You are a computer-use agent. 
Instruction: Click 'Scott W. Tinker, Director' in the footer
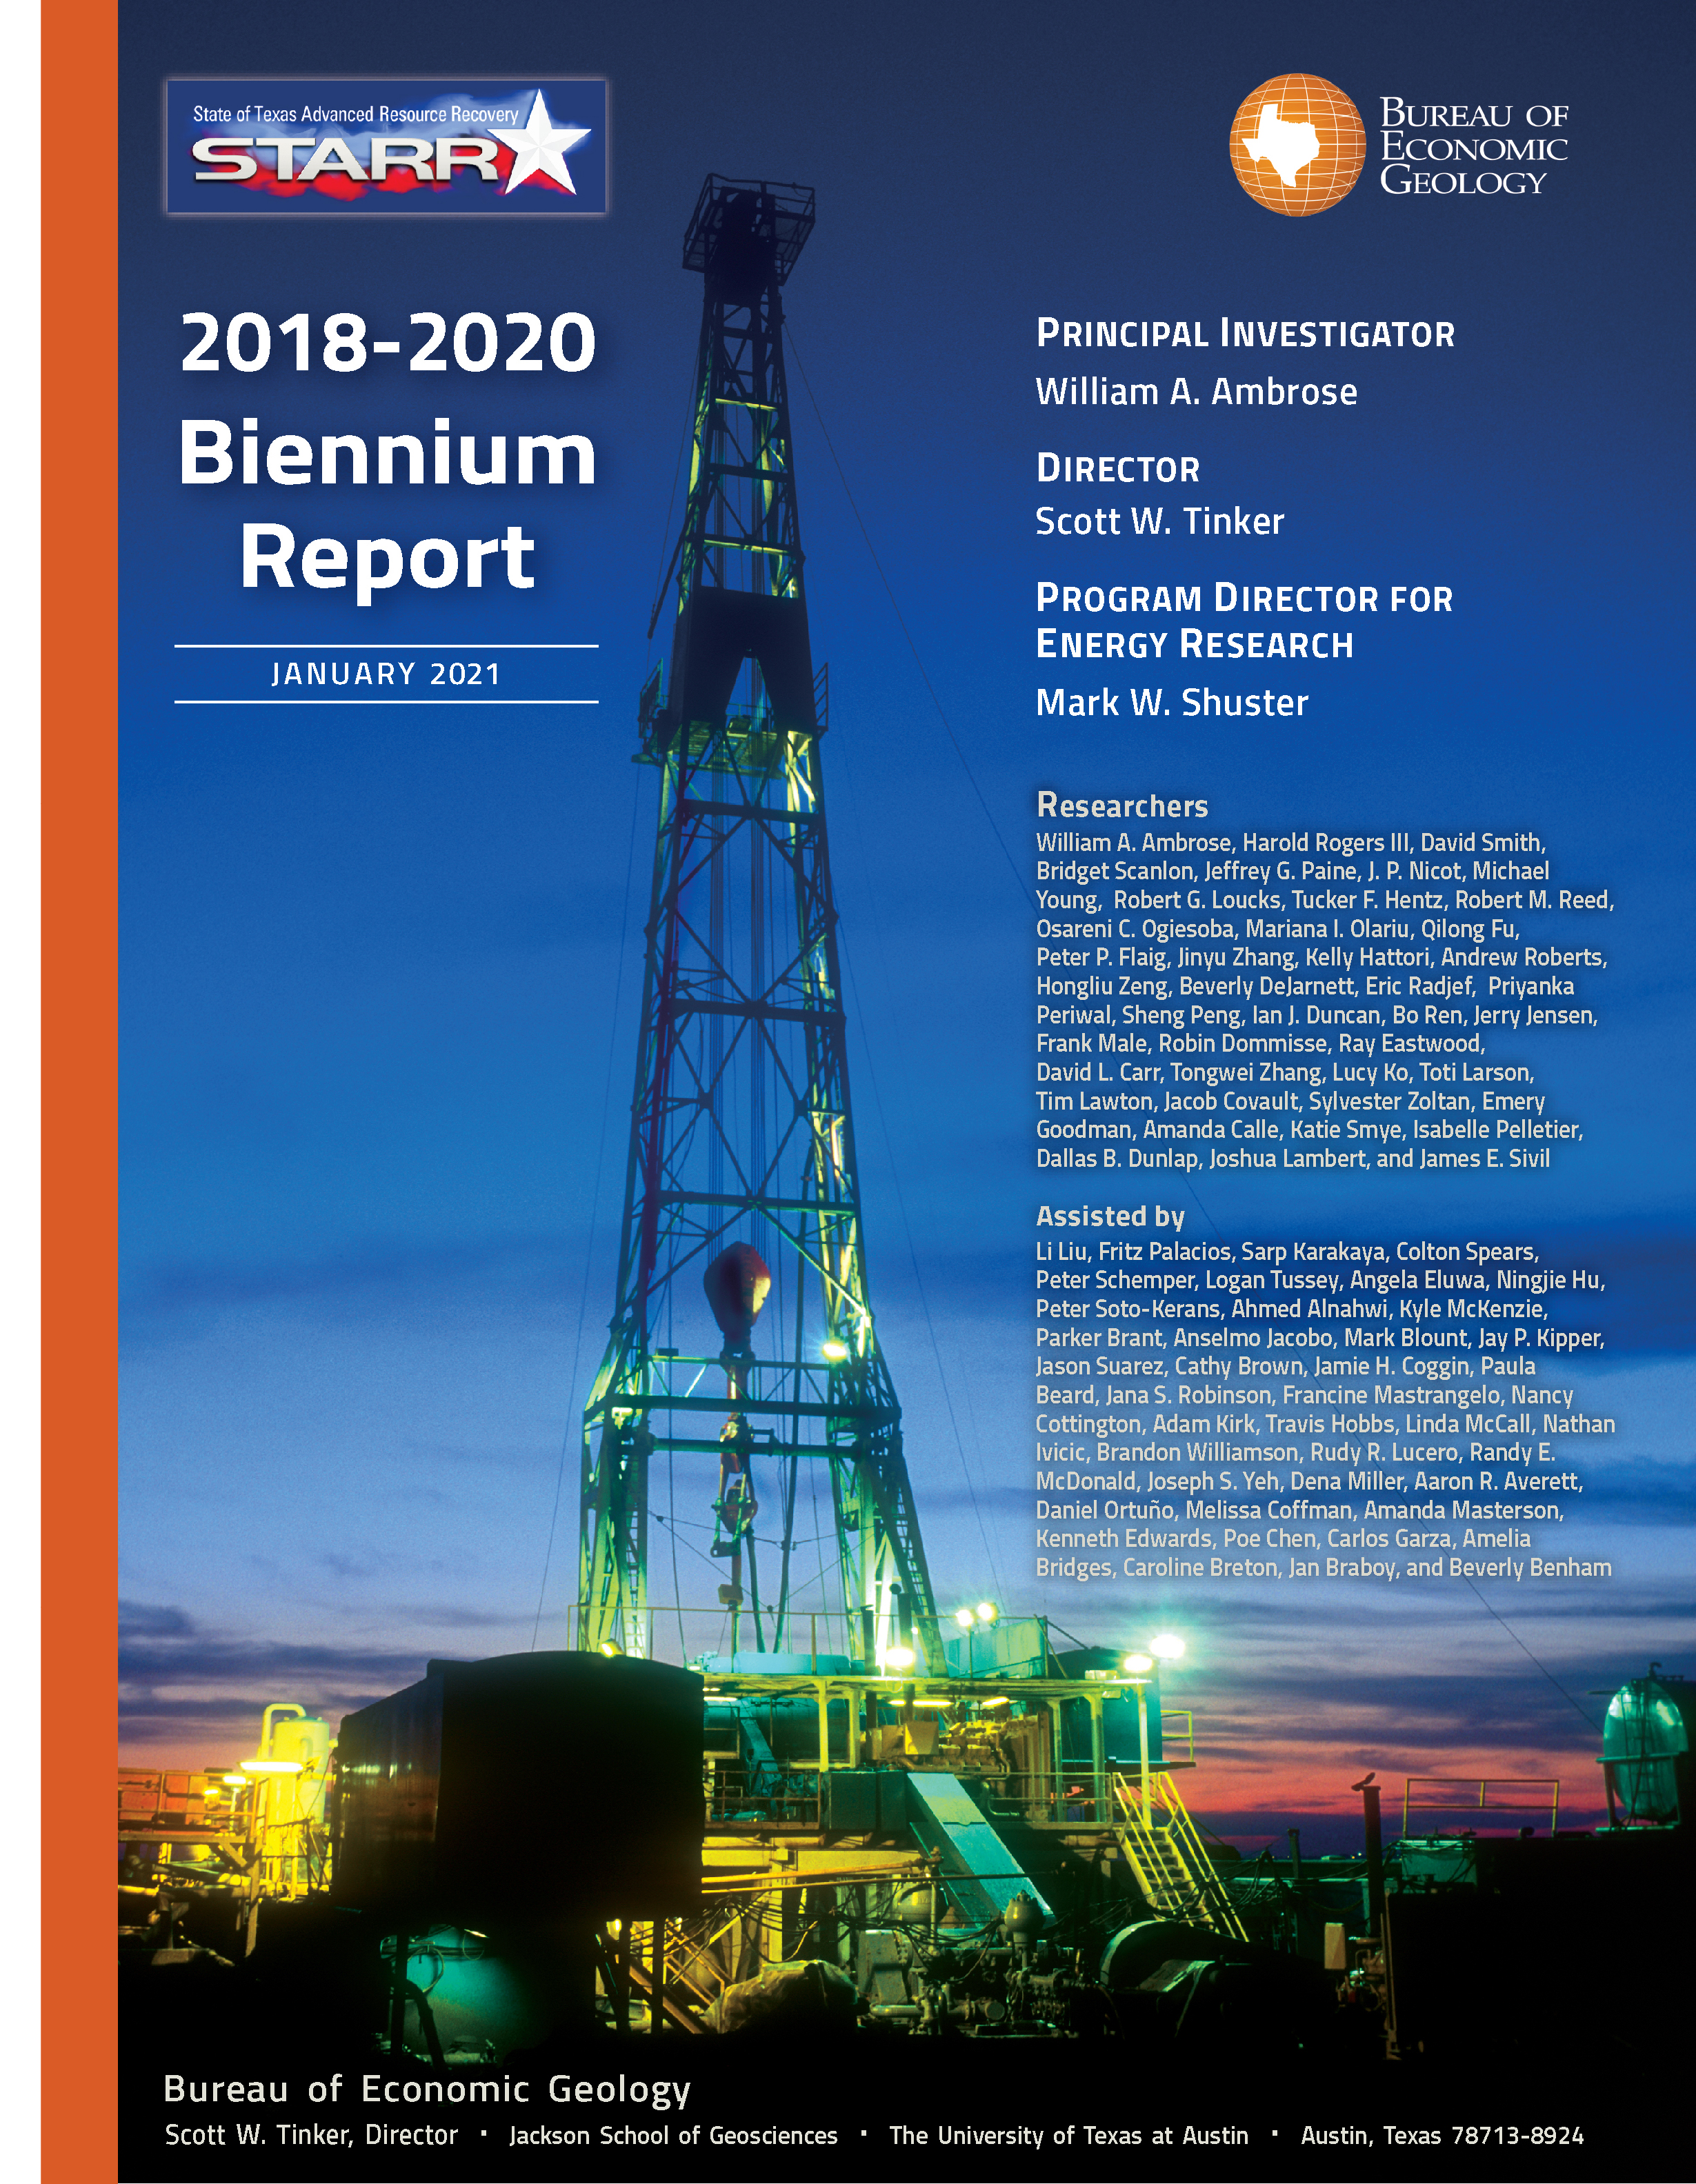[x=311, y=2134]
